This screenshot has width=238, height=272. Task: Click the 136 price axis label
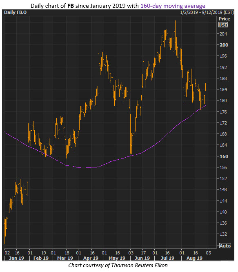pyautogui.click(x=223, y=223)
